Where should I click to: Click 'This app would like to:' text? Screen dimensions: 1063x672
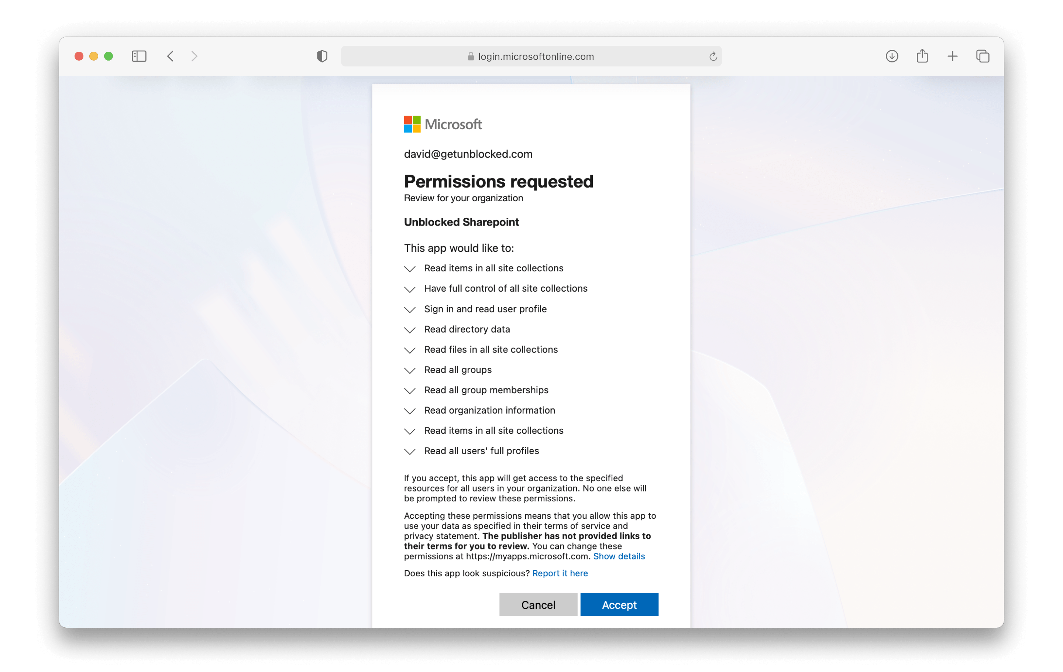(x=459, y=248)
